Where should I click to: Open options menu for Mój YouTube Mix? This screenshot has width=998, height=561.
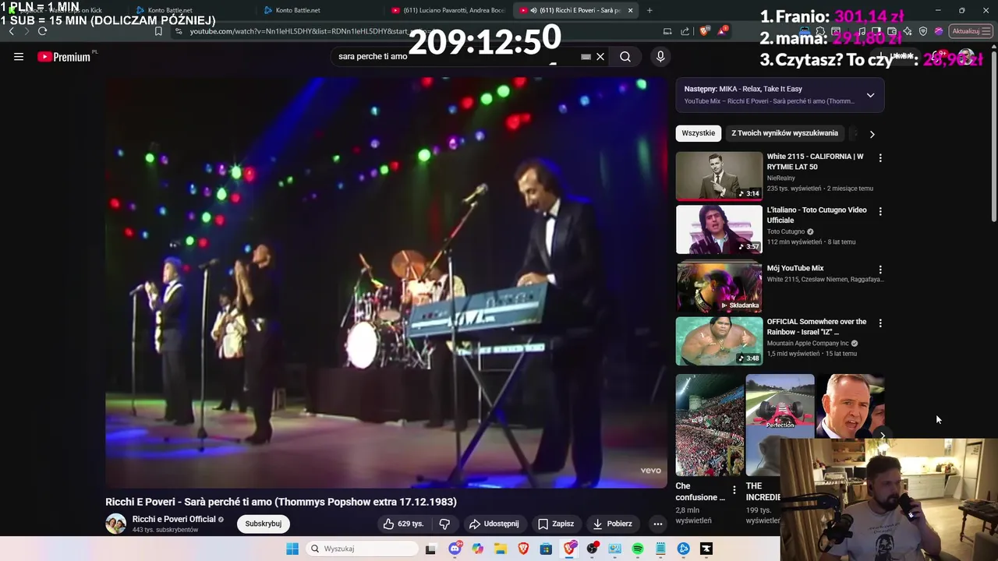click(x=880, y=270)
